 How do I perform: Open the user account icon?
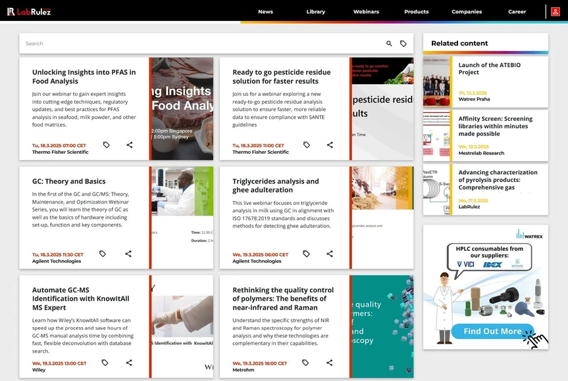pyautogui.click(x=555, y=12)
